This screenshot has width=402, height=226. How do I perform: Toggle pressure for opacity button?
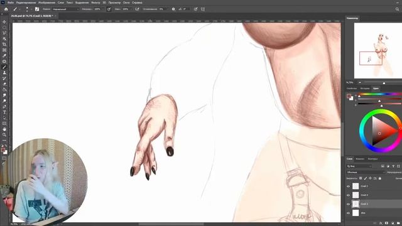pos(109,9)
